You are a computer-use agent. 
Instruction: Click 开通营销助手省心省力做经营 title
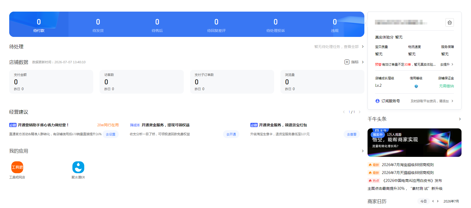point(43,125)
